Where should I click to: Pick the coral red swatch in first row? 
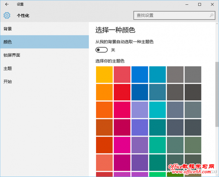pyautogui.click(x=122, y=75)
